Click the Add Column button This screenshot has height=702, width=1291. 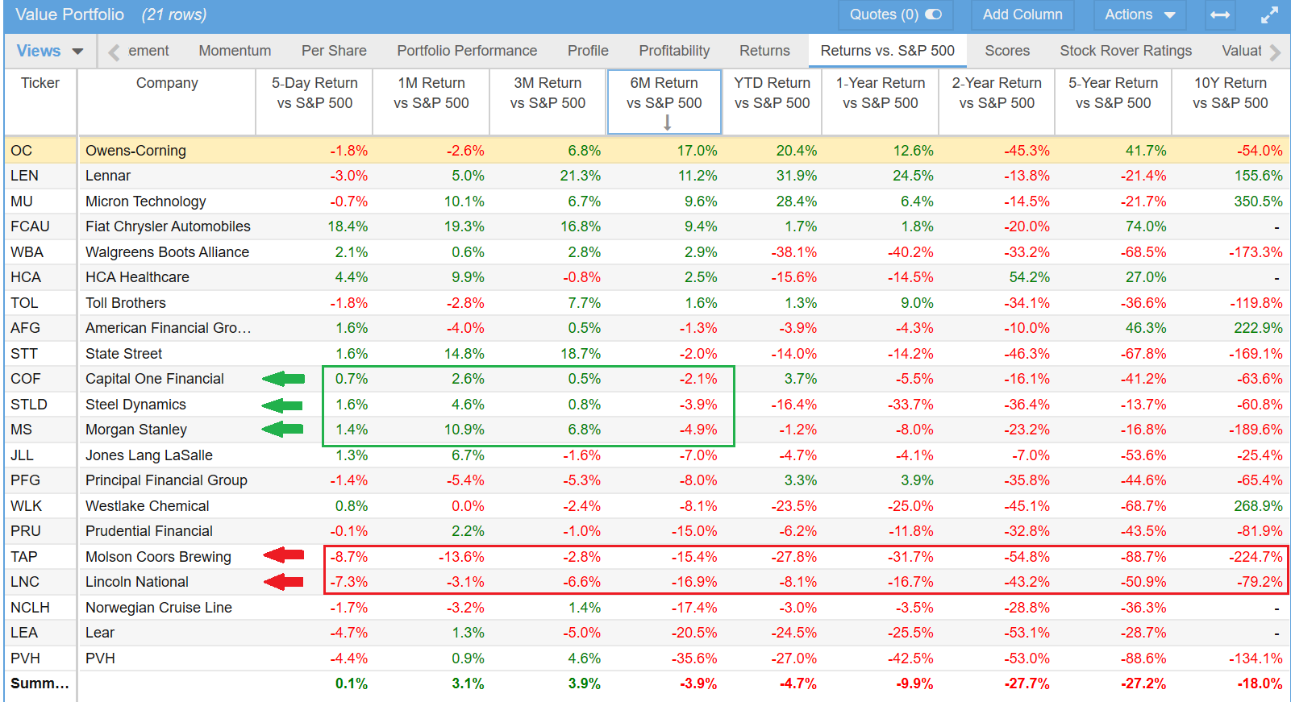click(1022, 15)
